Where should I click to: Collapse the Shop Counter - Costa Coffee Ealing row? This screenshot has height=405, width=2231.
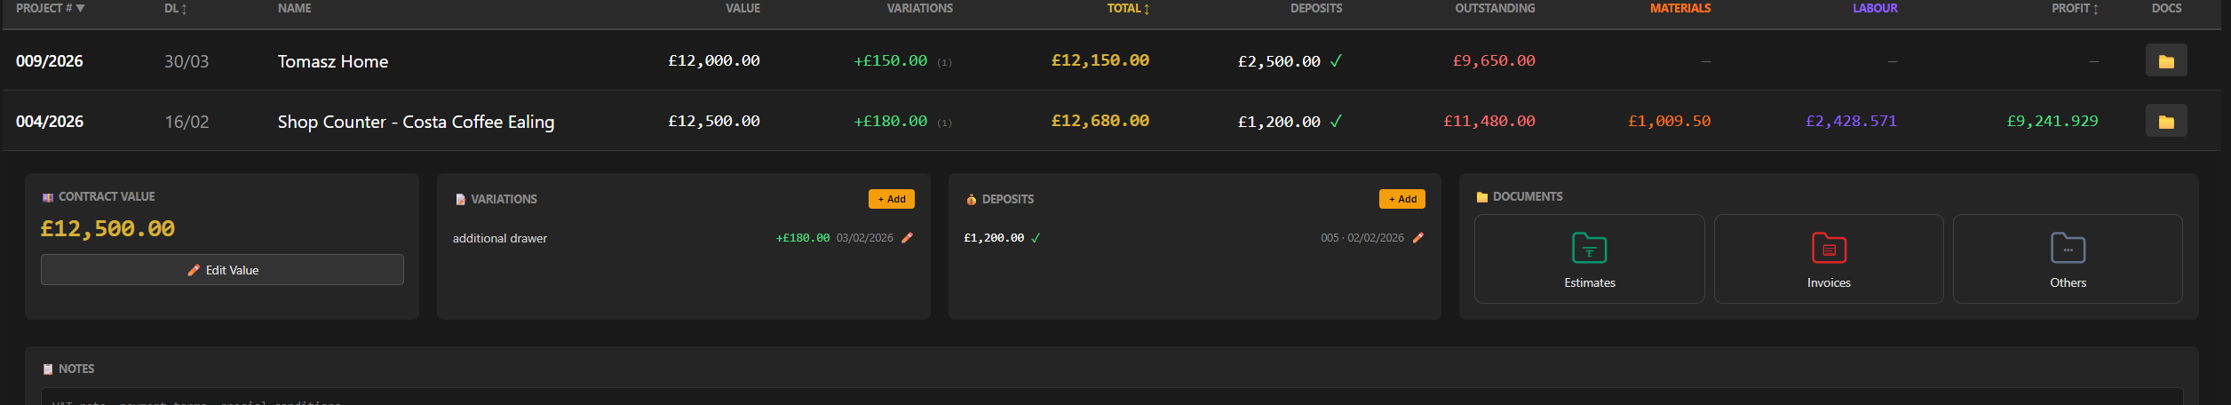415,122
